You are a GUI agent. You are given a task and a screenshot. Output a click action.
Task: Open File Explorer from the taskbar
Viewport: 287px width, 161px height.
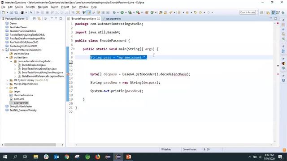[36, 157]
